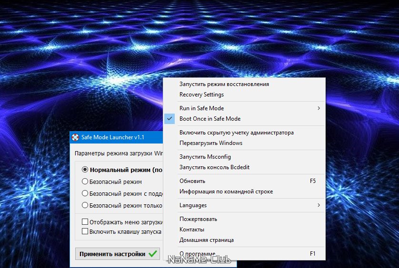Choose Безопасный режим только radio option
Image resolution: width=399 pixels, height=268 pixels.
85,205
